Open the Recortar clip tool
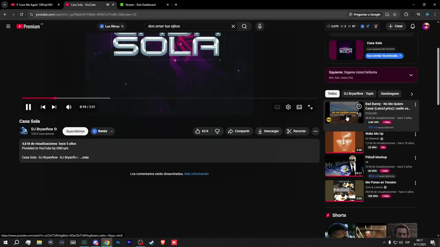440x247 pixels. (297, 131)
